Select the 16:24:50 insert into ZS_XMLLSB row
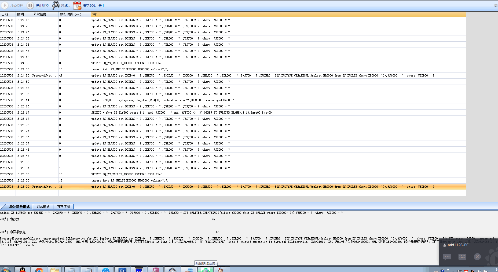Viewport: 498px width, 272px height. 233,69
